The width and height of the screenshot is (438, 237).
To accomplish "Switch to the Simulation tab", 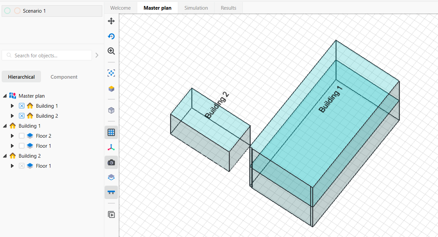I will coord(196,8).
